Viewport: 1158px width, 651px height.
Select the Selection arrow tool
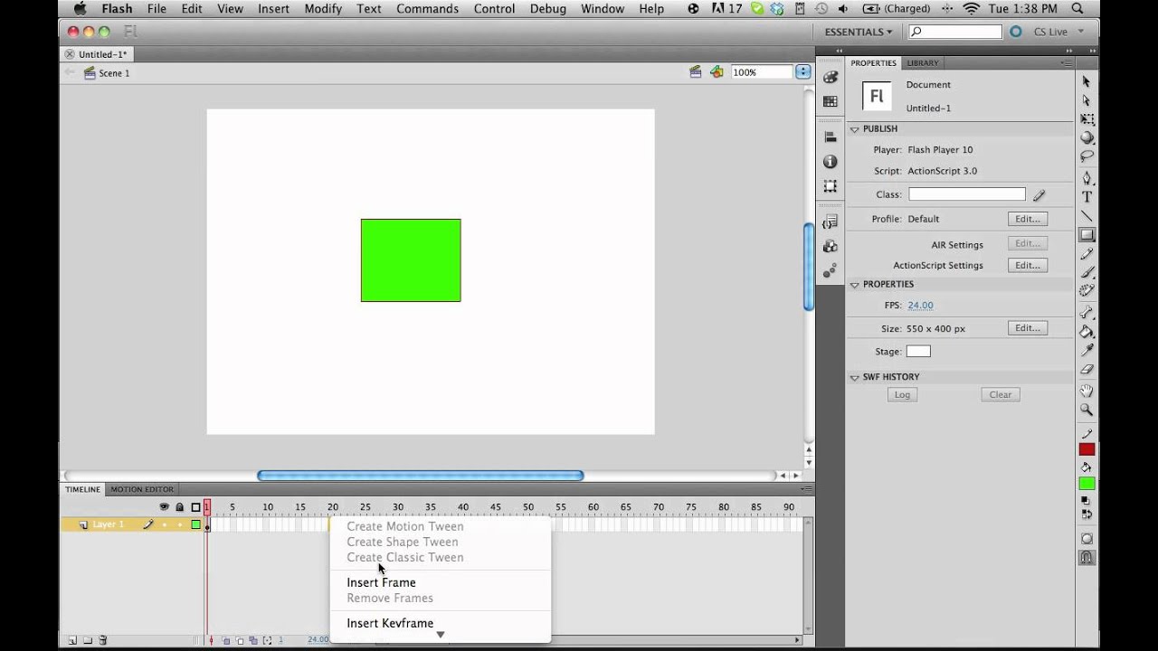click(1087, 81)
